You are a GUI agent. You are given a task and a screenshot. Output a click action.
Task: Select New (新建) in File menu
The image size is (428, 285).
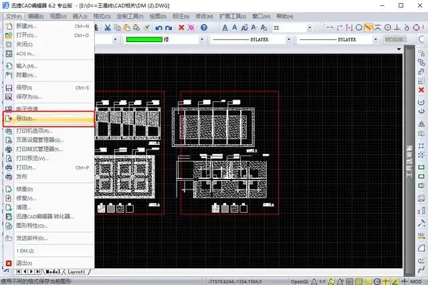tap(49, 26)
